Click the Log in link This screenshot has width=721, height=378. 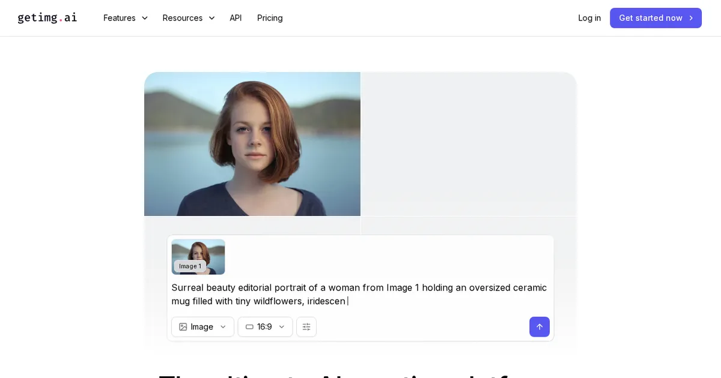(x=589, y=18)
